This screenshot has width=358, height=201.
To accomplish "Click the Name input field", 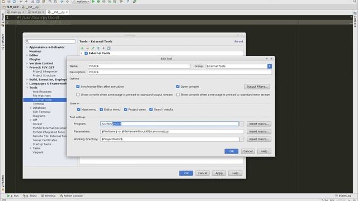I will click(x=139, y=66).
